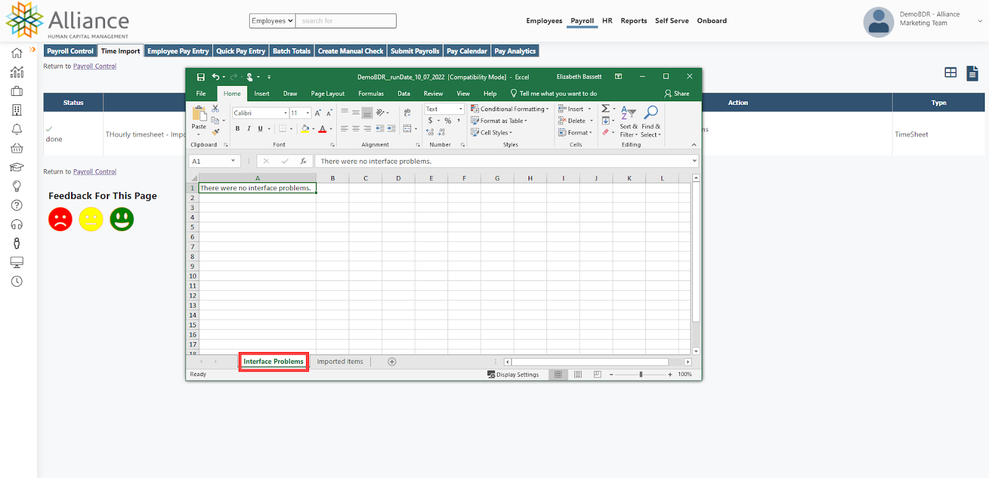Toggle Center alignment in Excel ribbon
Viewport: 989px width, 478px height.
pyautogui.click(x=355, y=128)
